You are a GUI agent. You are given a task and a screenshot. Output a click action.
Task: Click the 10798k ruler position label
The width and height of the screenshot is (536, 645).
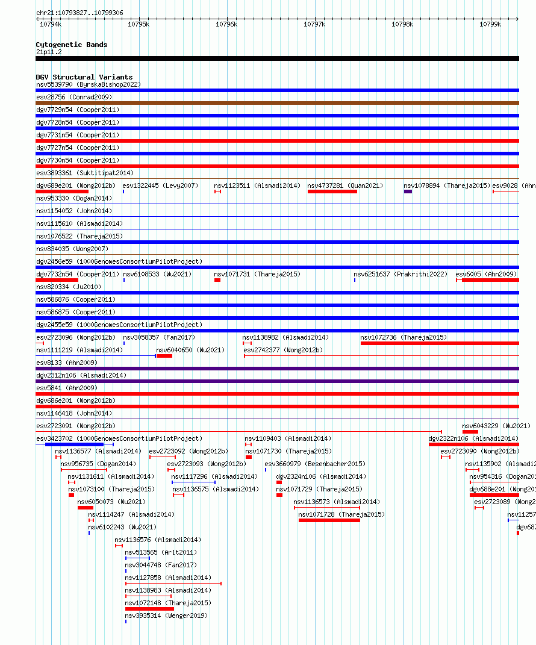402,24
